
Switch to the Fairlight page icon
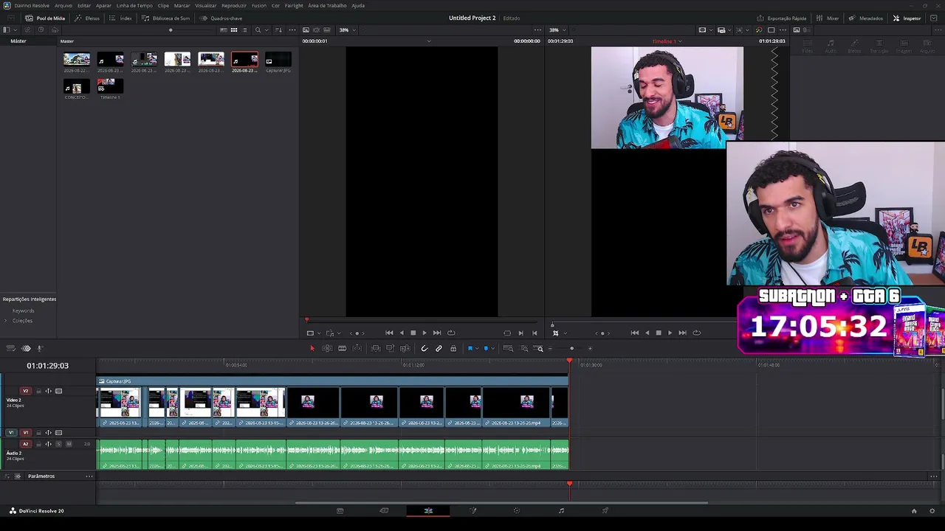coord(561,510)
